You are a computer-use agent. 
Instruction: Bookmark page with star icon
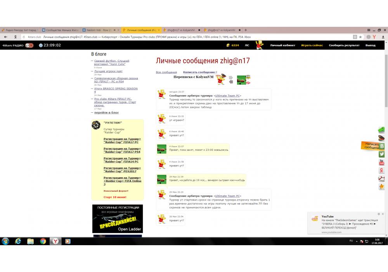coord(360,37)
